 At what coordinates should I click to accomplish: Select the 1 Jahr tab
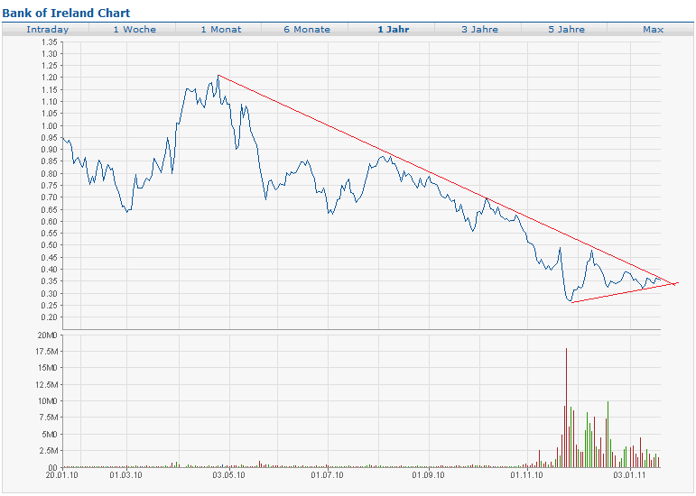click(x=394, y=30)
